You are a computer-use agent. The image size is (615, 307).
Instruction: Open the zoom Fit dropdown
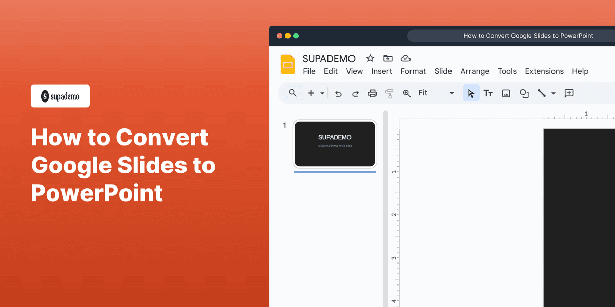(423, 93)
